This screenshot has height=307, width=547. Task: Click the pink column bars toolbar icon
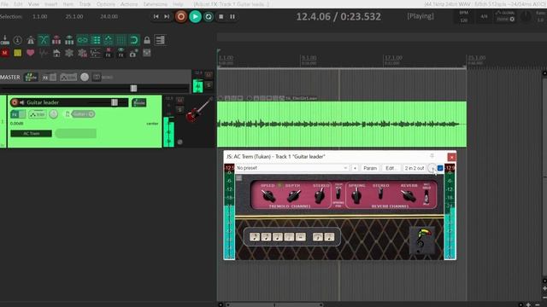[x=56, y=40]
